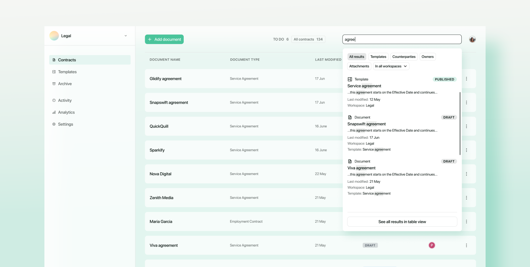Open more options for Viva agreement row

[466, 246]
